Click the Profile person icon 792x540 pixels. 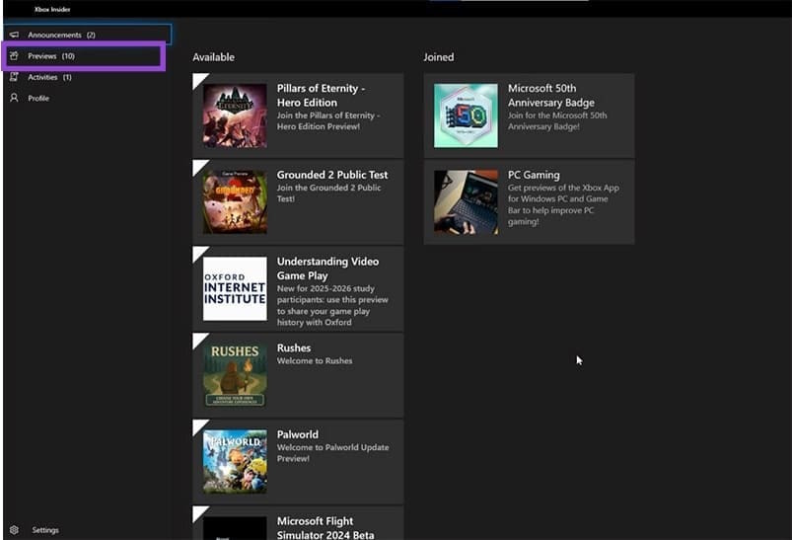(x=14, y=98)
